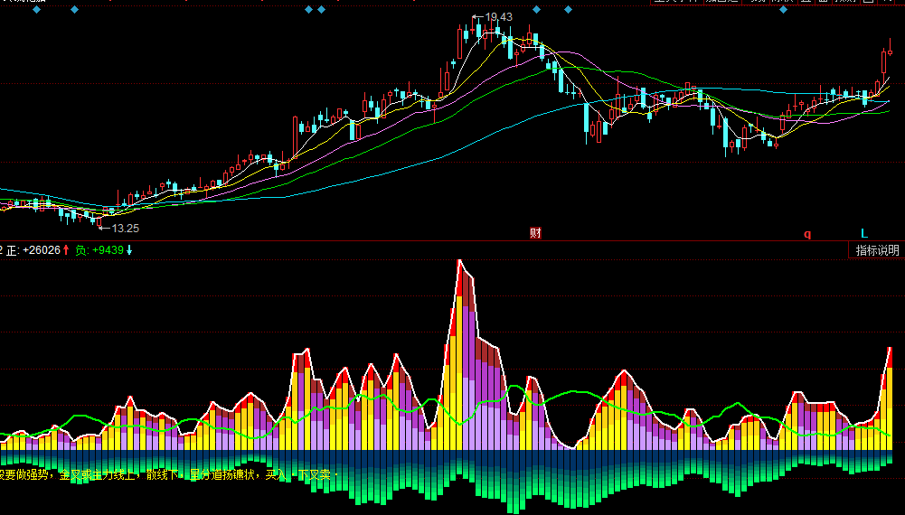Select the 13.25 low price label
The height and width of the screenshot is (515, 905).
[x=125, y=228]
